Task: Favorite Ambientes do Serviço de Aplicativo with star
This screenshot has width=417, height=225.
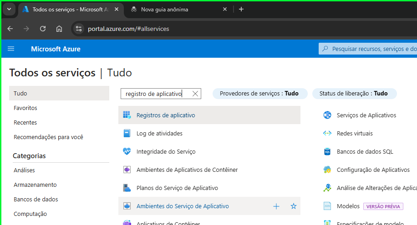Action: 293,206
